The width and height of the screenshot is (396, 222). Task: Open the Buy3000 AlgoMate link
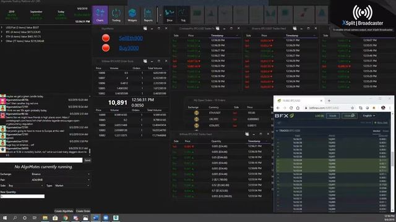pyautogui.click(x=129, y=48)
